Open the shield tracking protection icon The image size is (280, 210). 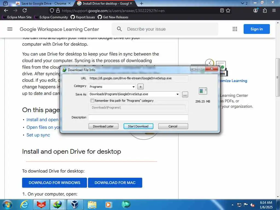pos(52,11)
